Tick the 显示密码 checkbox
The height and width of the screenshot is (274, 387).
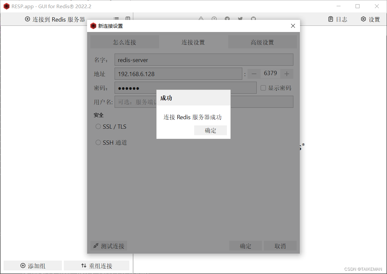pos(263,88)
